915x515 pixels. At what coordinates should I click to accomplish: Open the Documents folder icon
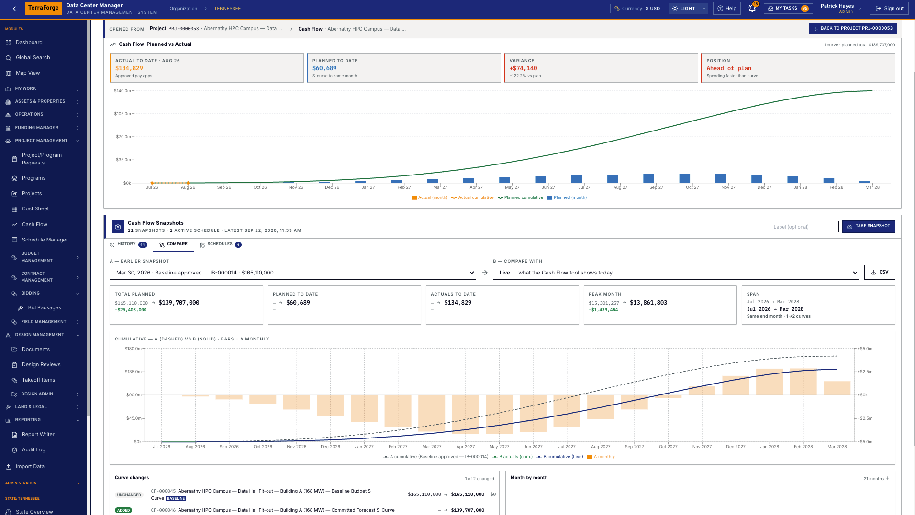14,350
